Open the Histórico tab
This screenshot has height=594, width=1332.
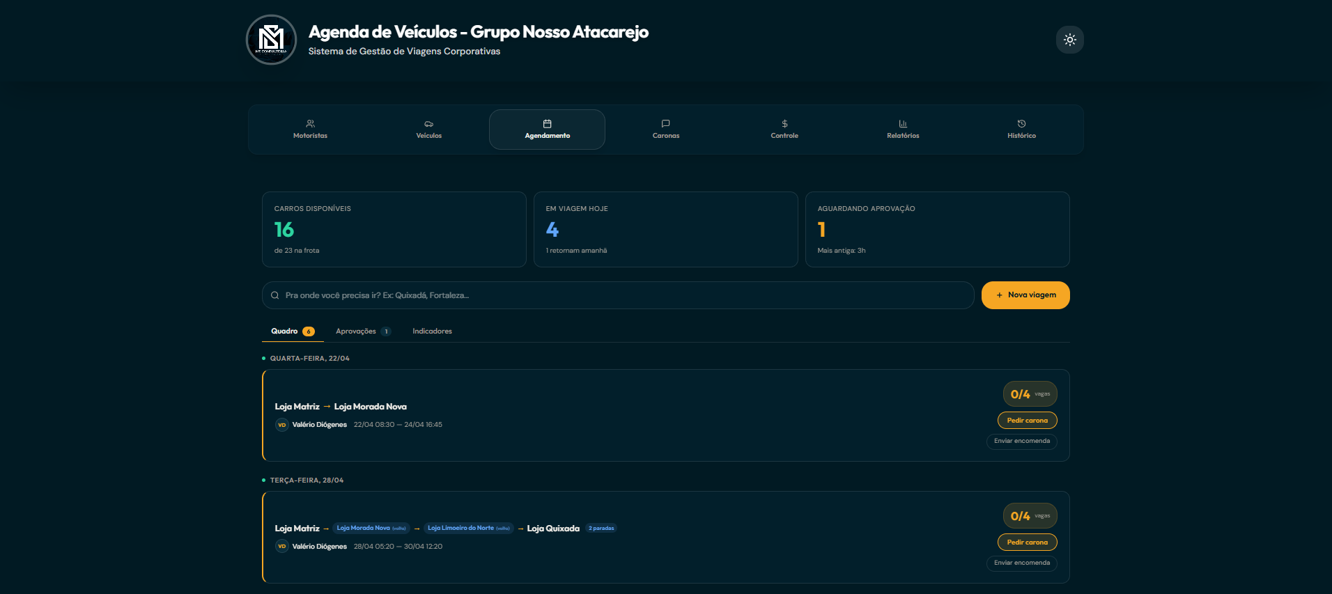click(1021, 130)
